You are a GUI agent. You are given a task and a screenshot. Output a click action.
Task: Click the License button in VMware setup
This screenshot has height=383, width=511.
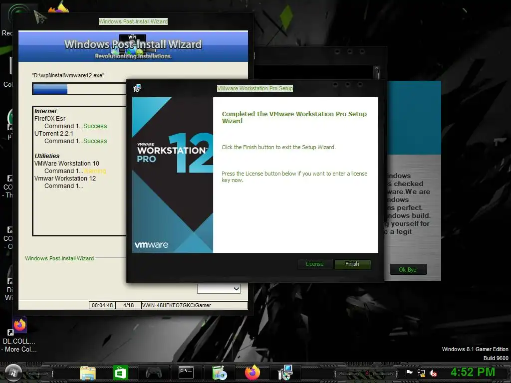(x=315, y=264)
